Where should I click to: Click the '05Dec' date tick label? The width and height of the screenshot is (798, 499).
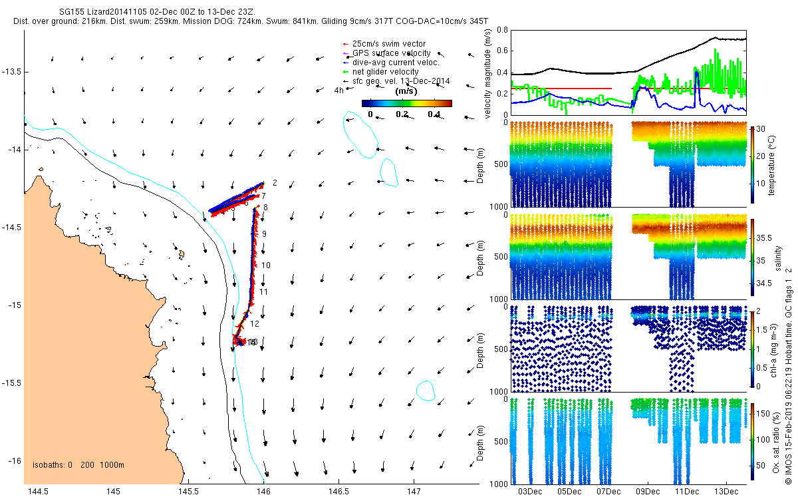tap(569, 492)
